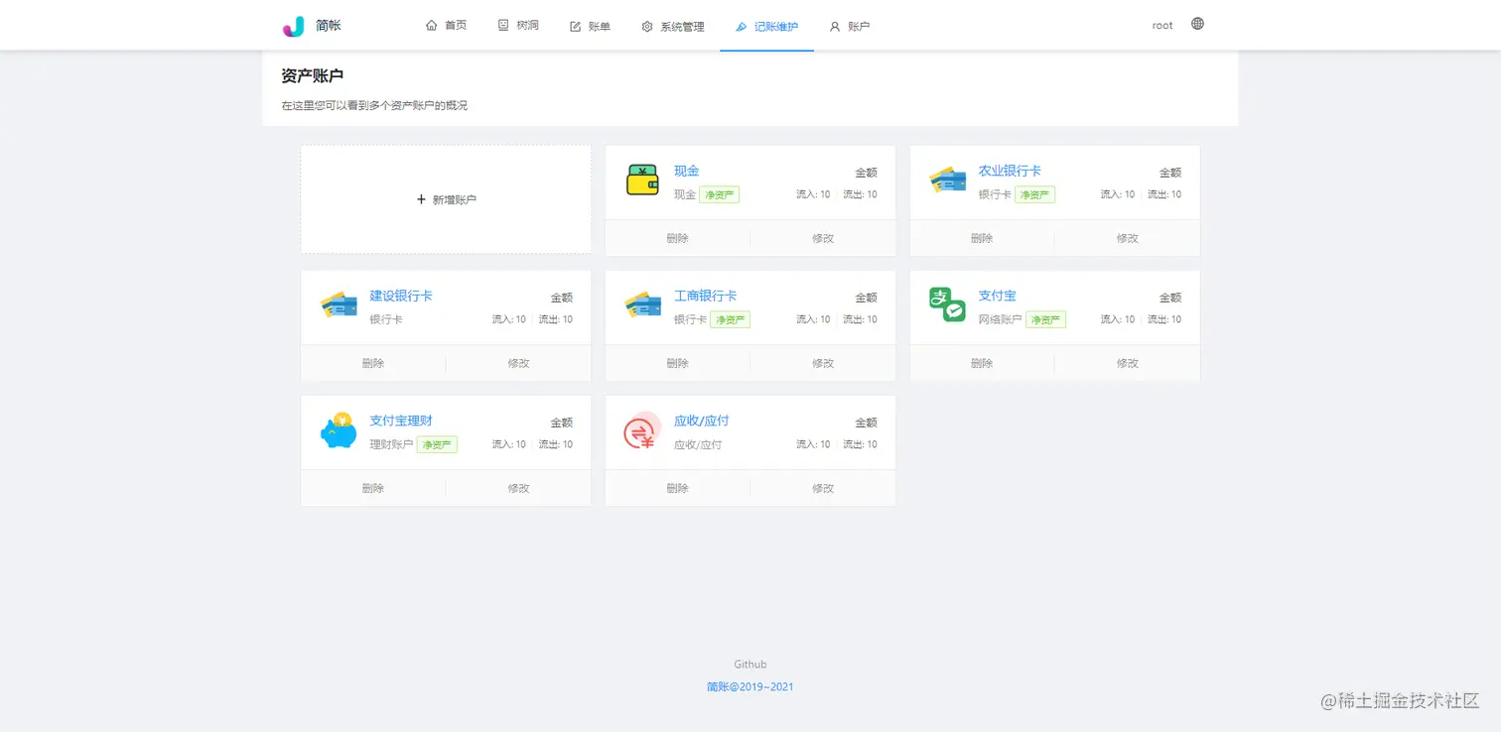The height and width of the screenshot is (732, 1501).
Task: Click the red 应收/应付 yen icon
Action: click(642, 429)
